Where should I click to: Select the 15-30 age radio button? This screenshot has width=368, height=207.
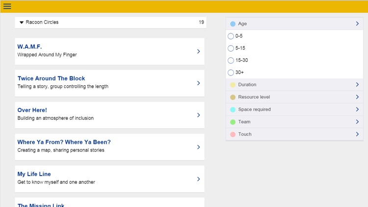coord(231,60)
